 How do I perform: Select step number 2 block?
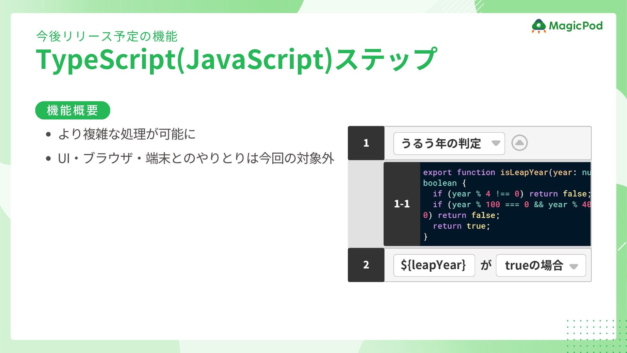coord(366,265)
